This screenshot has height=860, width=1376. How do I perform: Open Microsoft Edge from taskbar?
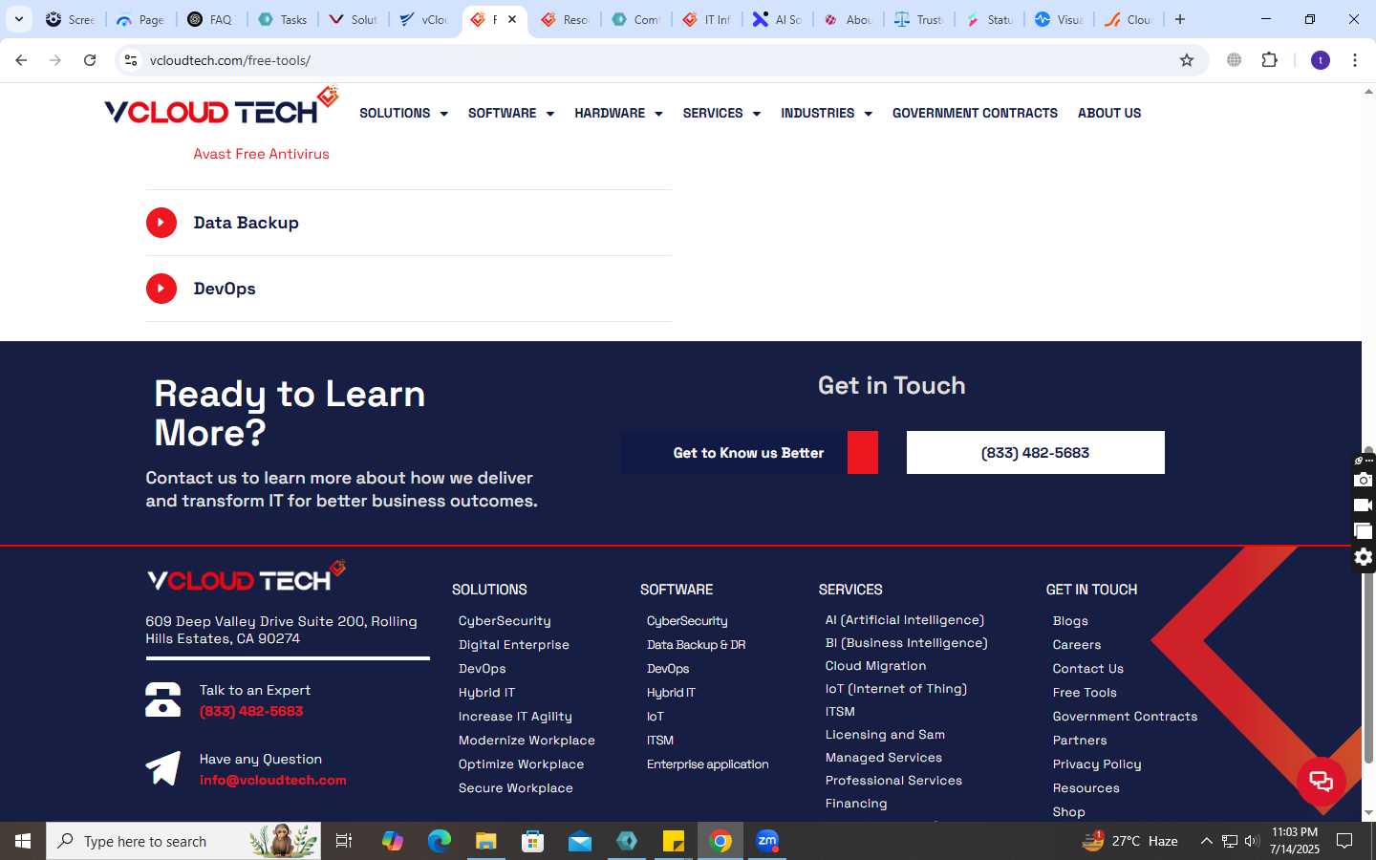pyautogui.click(x=440, y=841)
